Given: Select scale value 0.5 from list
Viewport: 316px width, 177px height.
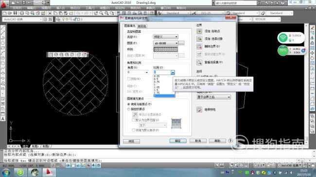Looking at the screenshot, I should pos(164,79).
